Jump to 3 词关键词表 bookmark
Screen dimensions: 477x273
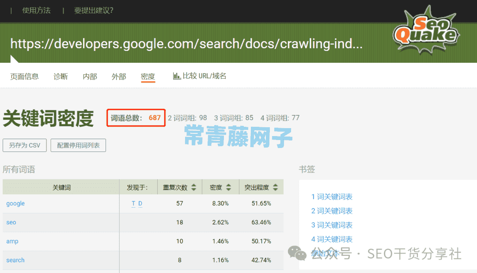click(x=332, y=225)
